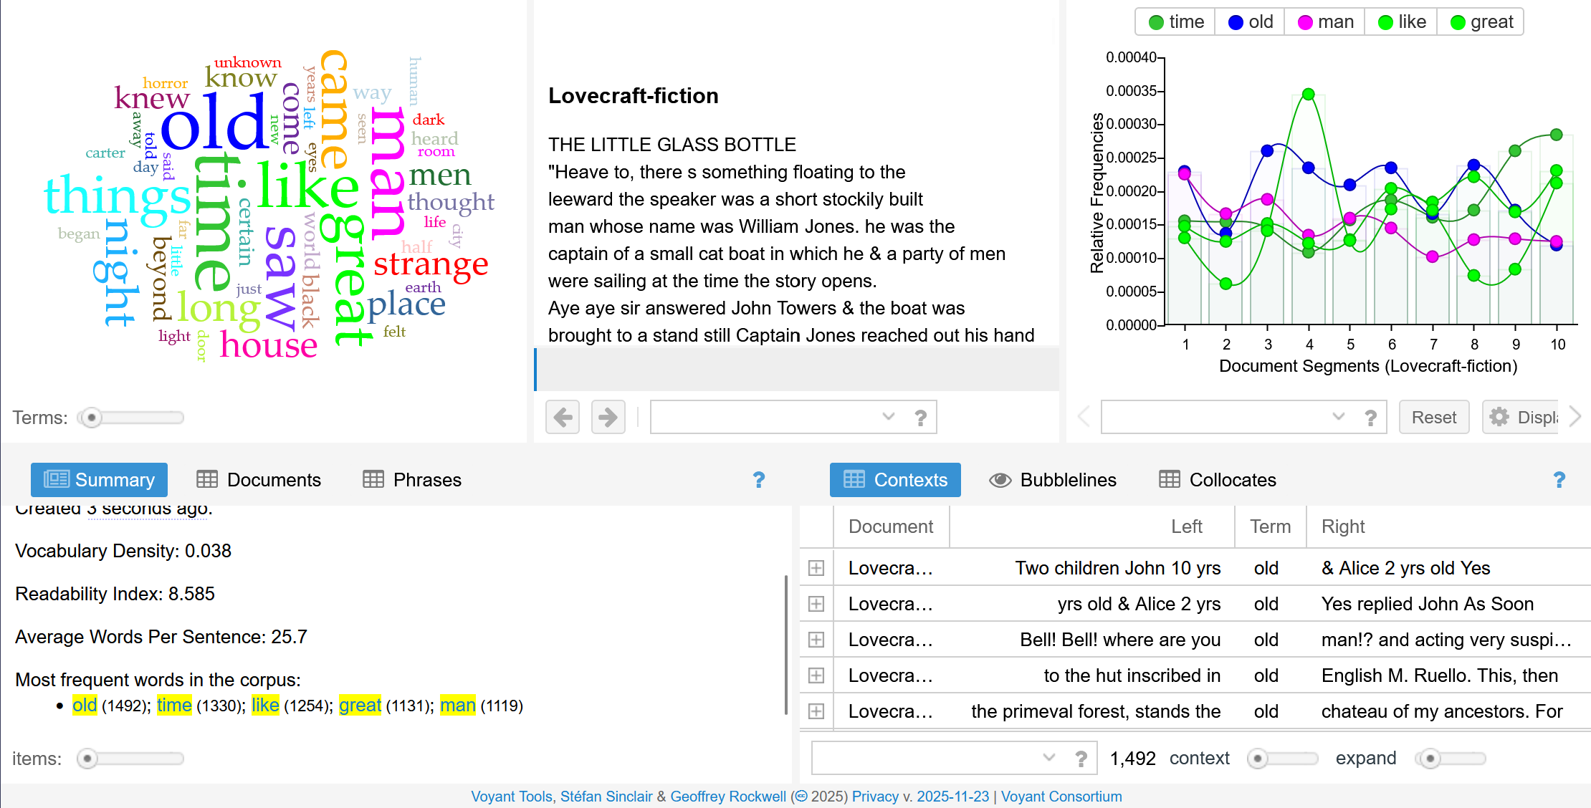Click the Trends search help question mark

(1370, 418)
